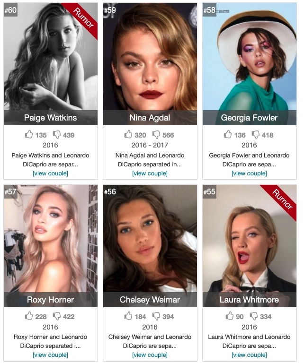The height and width of the screenshot is (364, 304).
Task: Upvote Chelsey Weimar with thumbs up icon
Action: tap(128, 316)
